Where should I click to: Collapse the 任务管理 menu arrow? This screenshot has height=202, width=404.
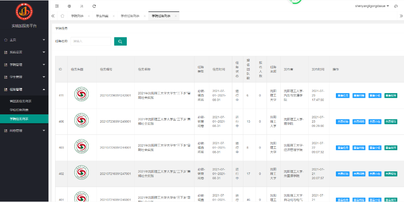coord(44,90)
